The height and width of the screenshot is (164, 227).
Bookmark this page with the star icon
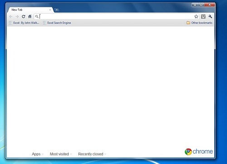[196, 16]
